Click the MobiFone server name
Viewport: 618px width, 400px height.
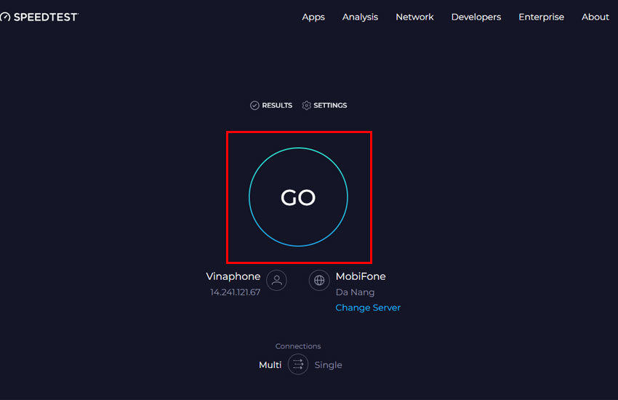[x=361, y=276]
